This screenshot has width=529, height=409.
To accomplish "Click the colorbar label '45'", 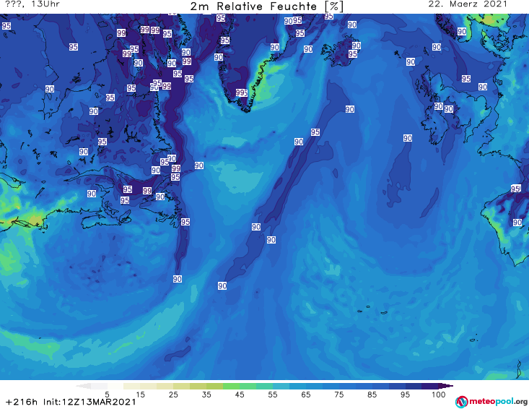I will click(x=240, y=394).
